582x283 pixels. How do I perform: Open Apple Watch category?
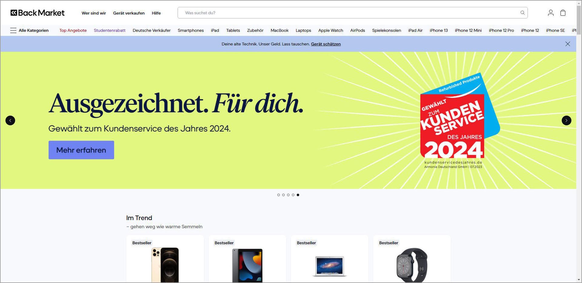coord(331,30)
